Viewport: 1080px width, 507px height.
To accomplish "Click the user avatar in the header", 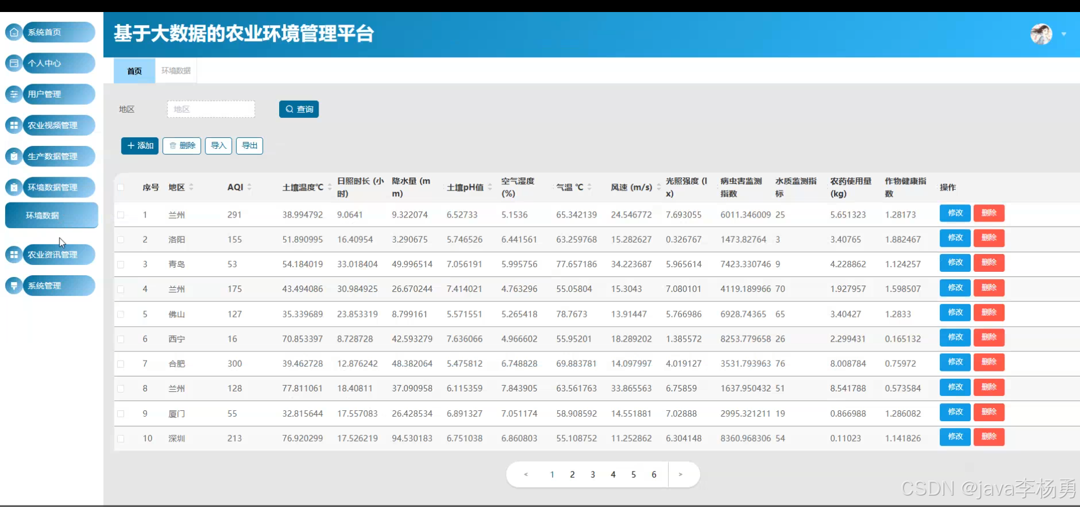I will coord(1041,34).
